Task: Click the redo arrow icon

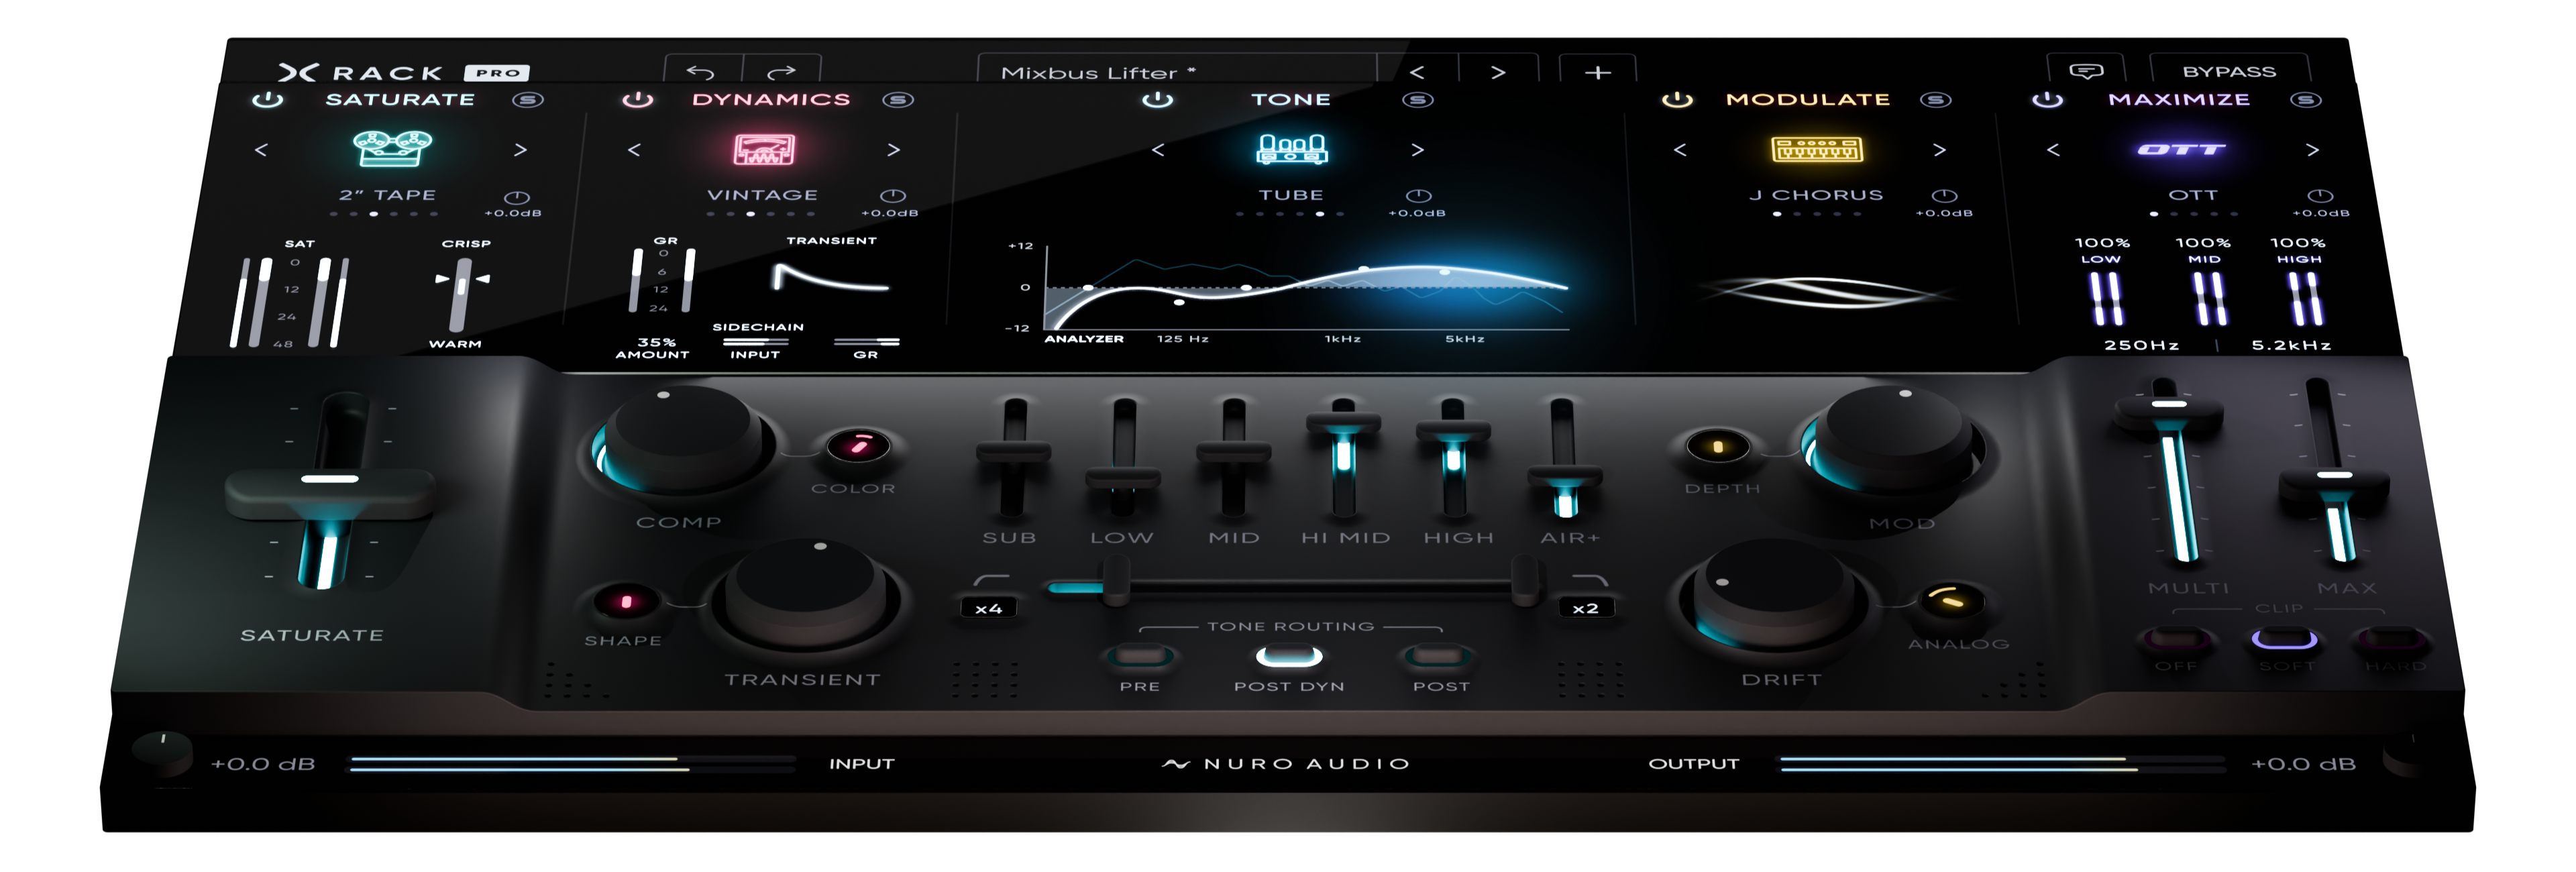Action: pyautogui.click(x=781, y=72)
